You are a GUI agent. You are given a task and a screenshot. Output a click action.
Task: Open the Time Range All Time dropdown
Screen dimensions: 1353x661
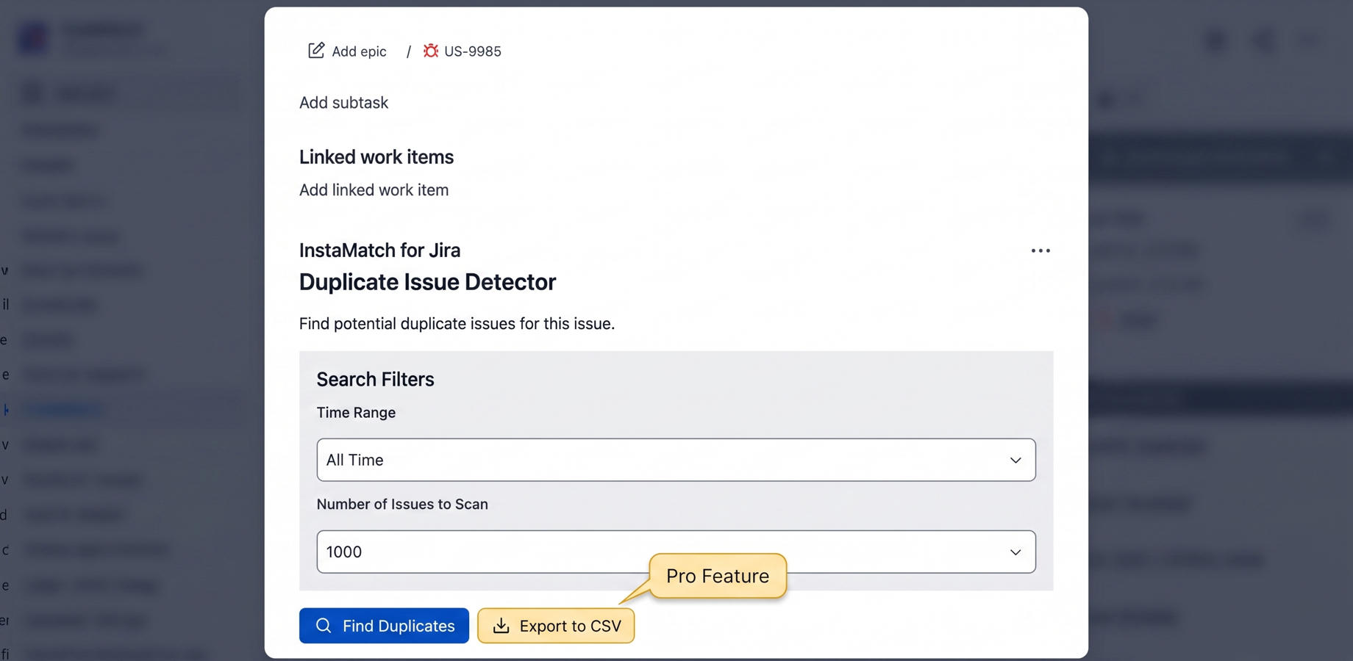[x=676, y=460]
